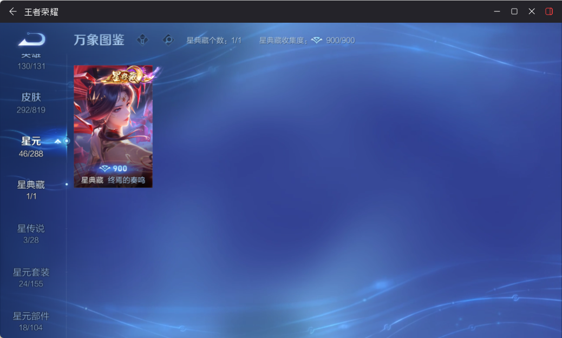Click the 900 point value on card
The image size is (562, 338).
[113, 168]
